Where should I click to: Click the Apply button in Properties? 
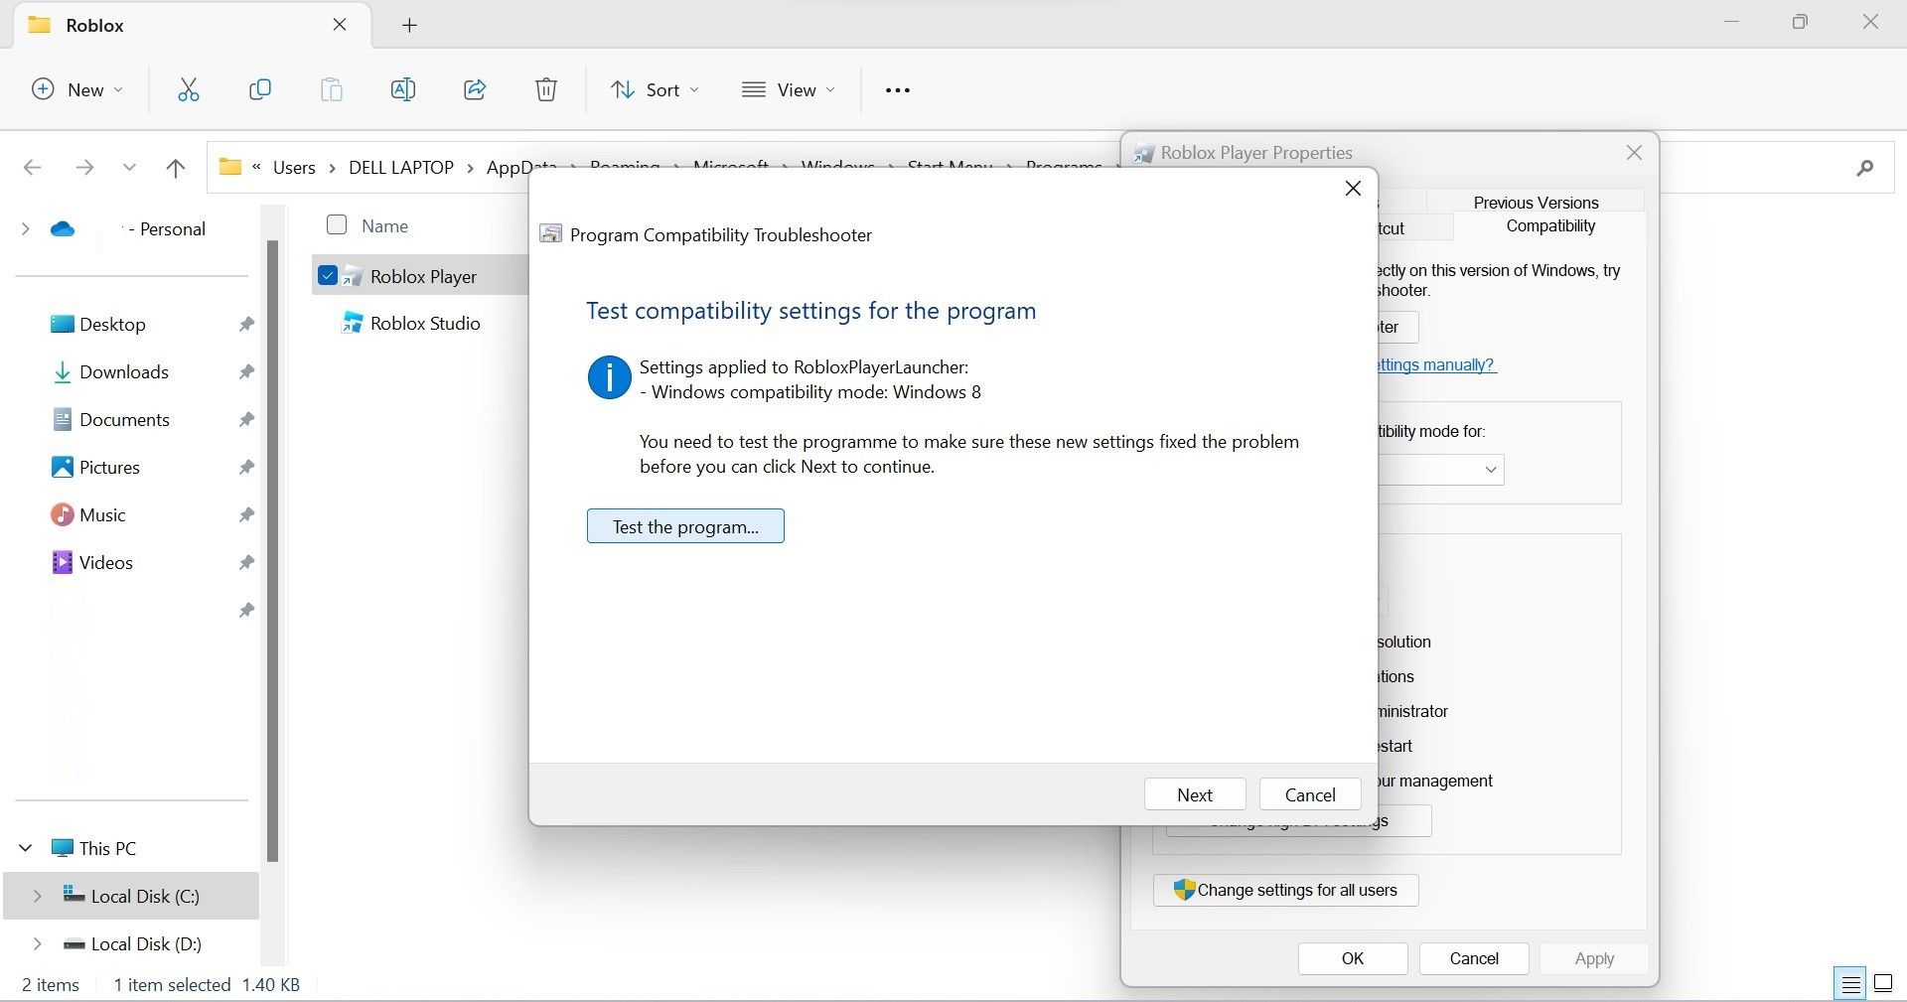[1594, 958]
